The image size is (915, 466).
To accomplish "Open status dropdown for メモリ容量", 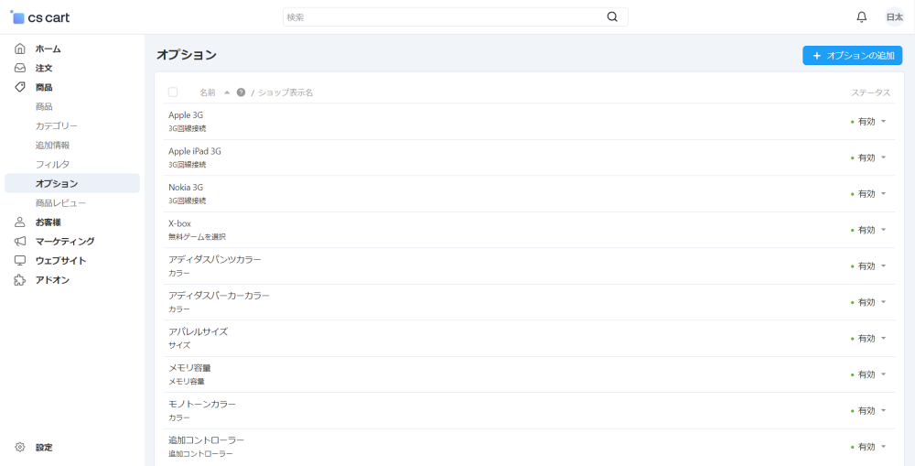I will click(868, 374).
